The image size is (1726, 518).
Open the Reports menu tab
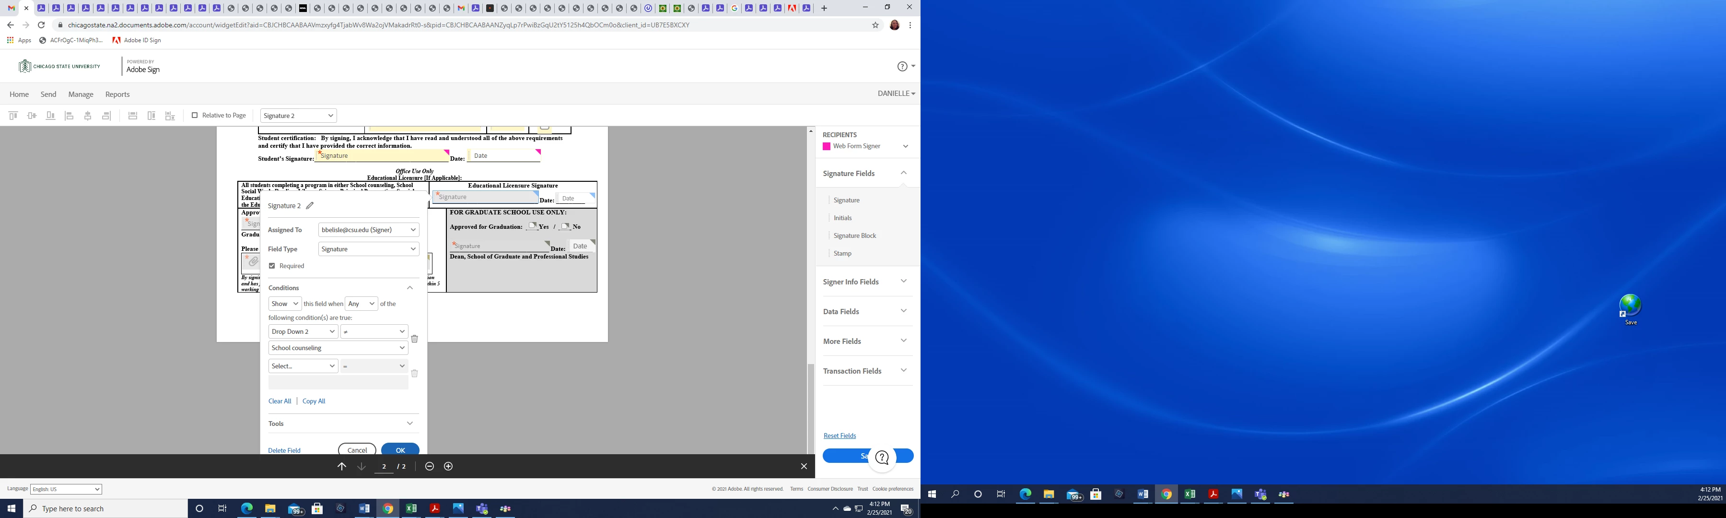point(117,94)
